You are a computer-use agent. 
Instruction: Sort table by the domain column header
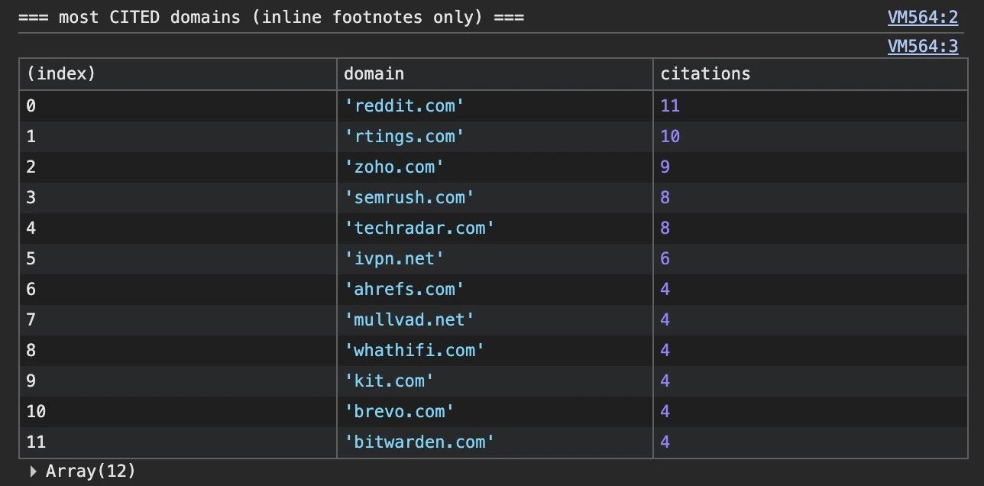pyautogui.click(x=494, y=74)
